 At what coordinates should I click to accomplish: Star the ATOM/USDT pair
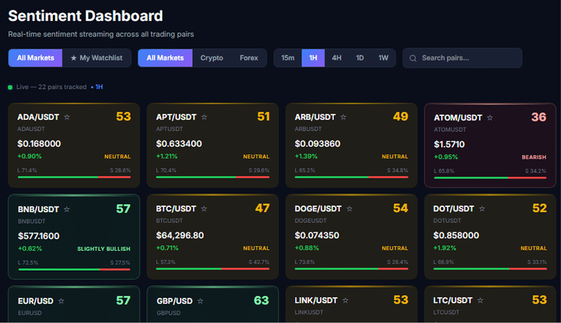click(490, 118)
